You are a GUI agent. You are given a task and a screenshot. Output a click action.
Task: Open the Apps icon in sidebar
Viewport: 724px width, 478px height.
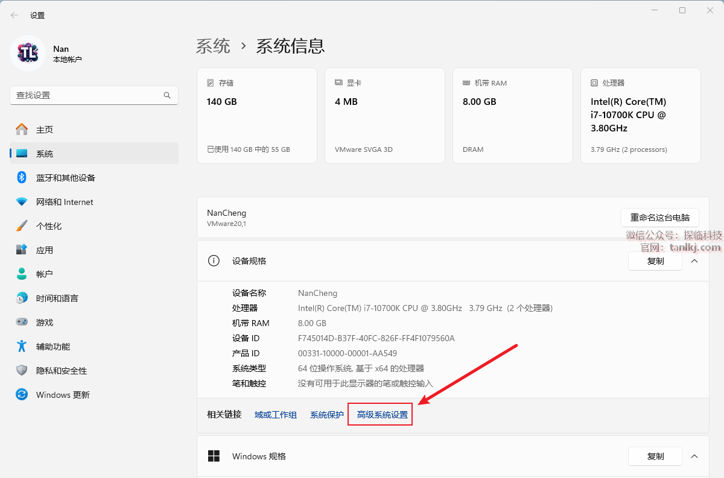click(22, 250)
